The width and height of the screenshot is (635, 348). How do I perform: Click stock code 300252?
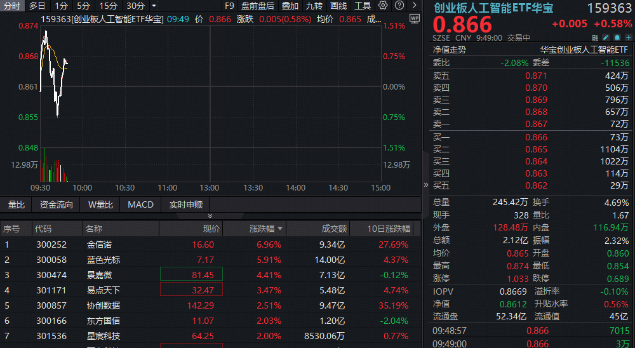pos(51,244)
